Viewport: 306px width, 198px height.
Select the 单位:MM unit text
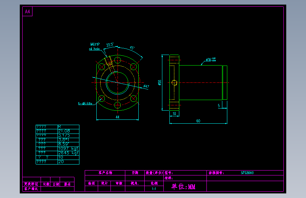coord(183,186)
